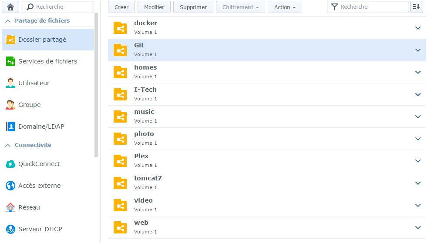The image size is (428, 243).
Task: Expand the homes folder details
Action: [418, 72]
